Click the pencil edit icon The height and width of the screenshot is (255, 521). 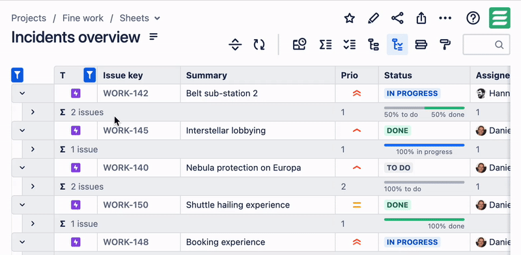tap(373, 18)
